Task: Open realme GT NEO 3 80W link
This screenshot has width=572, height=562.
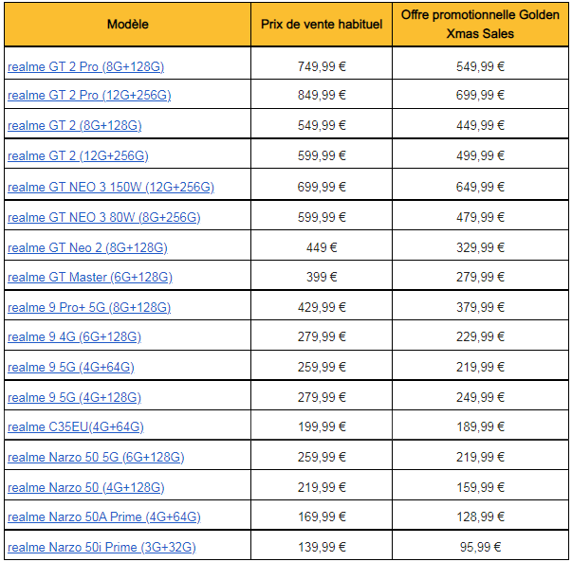Action: tap(104, 217)
